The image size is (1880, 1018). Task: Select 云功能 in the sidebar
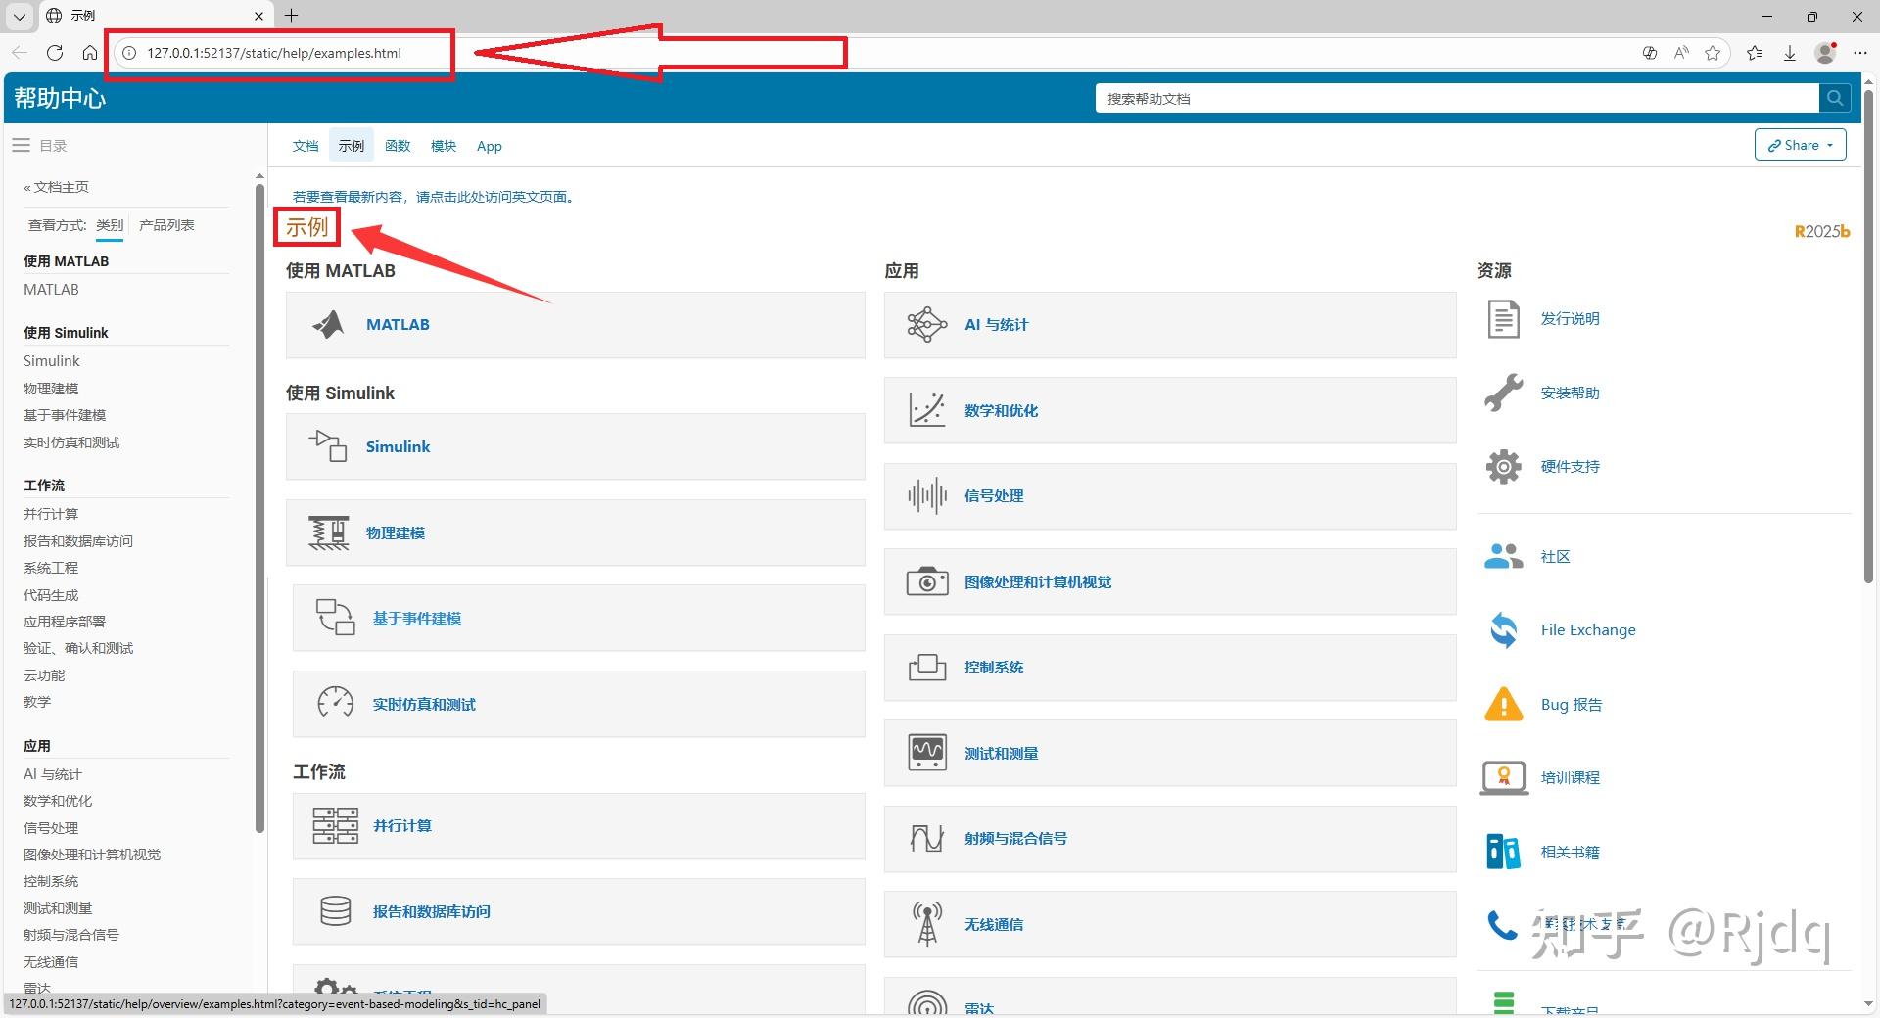[44, 675]
